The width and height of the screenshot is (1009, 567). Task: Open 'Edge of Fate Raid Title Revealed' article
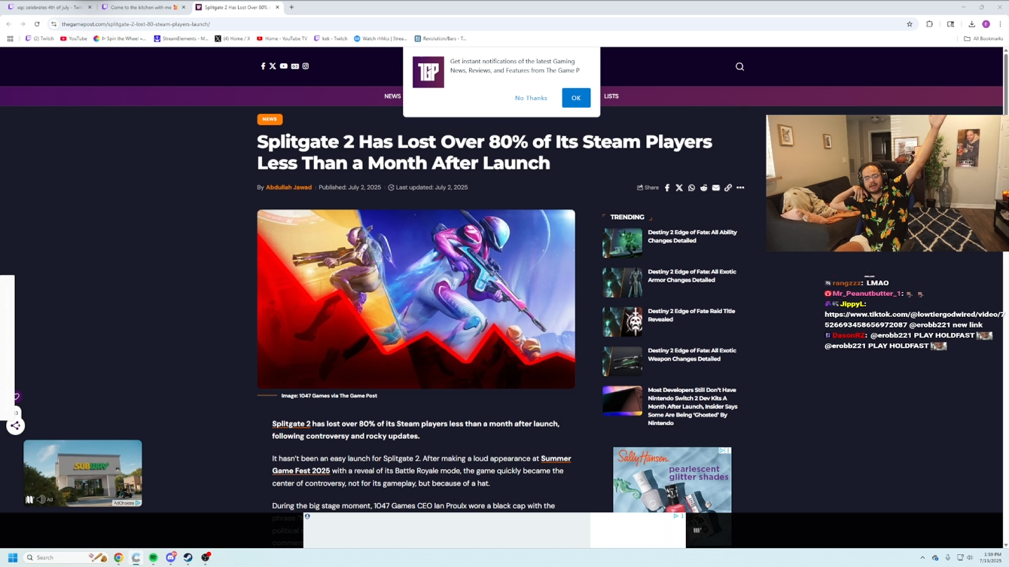click(x=691, y=315)
